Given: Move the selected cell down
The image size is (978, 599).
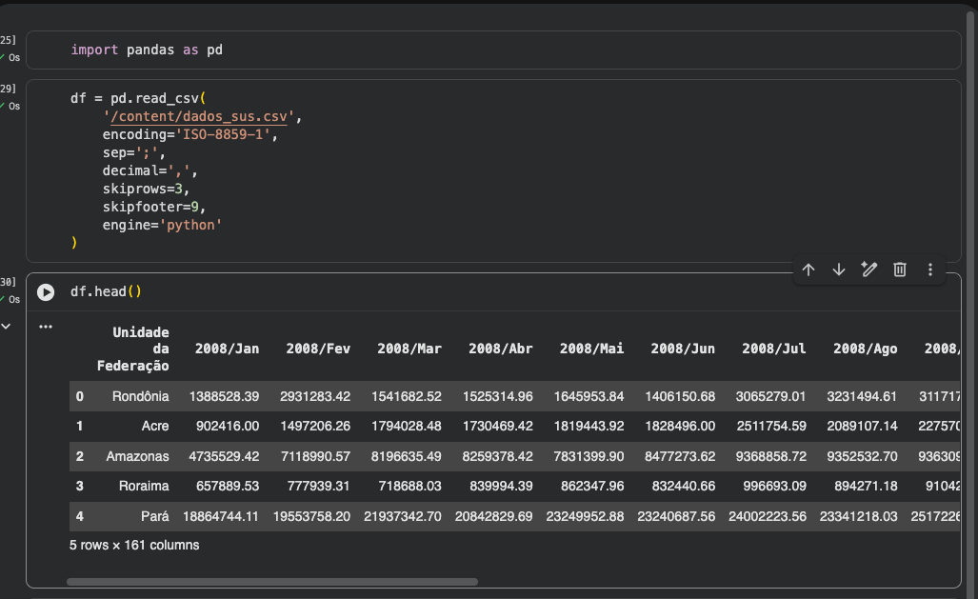Looking at the screenshot, I should click(x=839, y=270).
